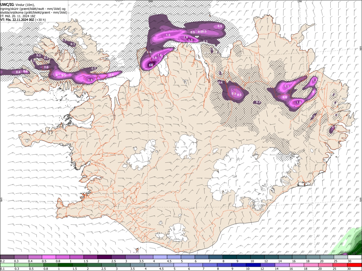This screenshot has width=362, height=271.
Task: Click the UWC/IG title text
Action: pos(7,5)
